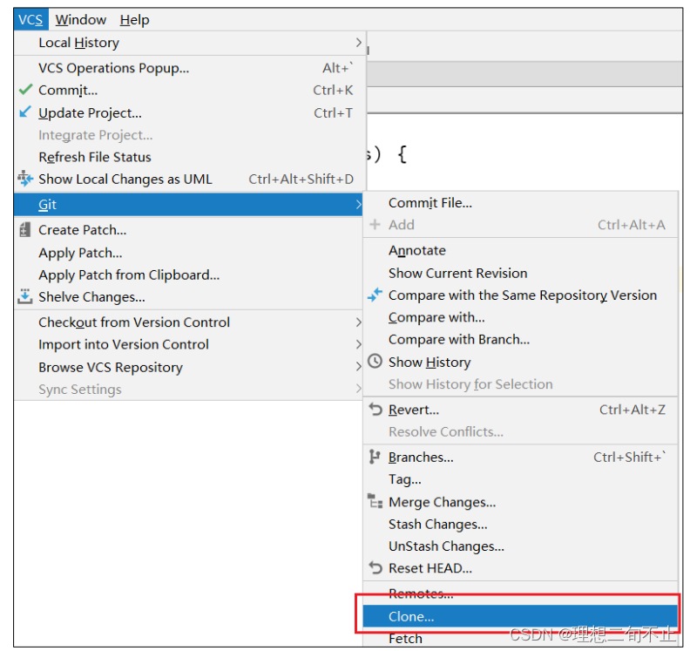The image size is (690, 651).
Task: Select Refresh File Status
Action: click(x=190, y=157)
